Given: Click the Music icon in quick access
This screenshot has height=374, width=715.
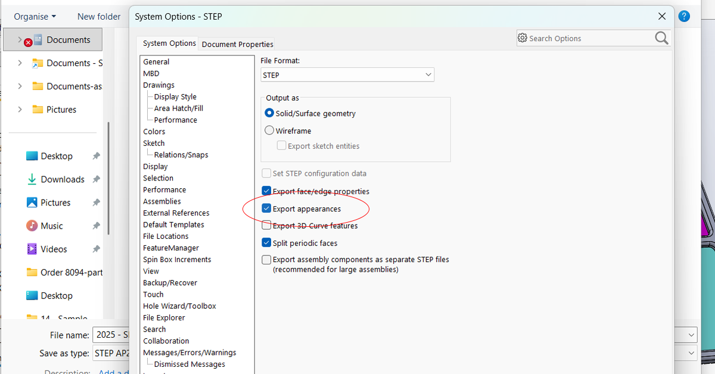Looking at the screenshot, I should [32, 226].
